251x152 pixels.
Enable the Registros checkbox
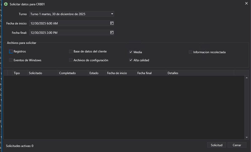pyautogui.click(x=11, y=51)
